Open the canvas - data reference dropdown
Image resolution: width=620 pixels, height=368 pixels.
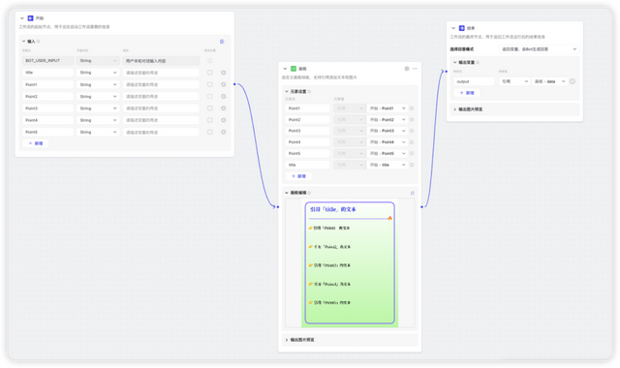[x=550, y=81]
